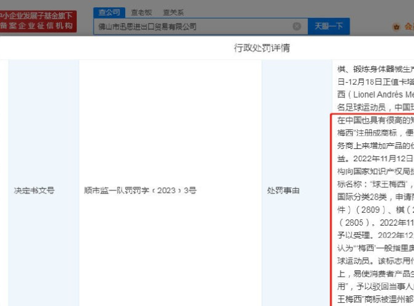The width and height of the screenshot is (414, 306).
Task: Focus the company name search field
Action: pos(192,27)
